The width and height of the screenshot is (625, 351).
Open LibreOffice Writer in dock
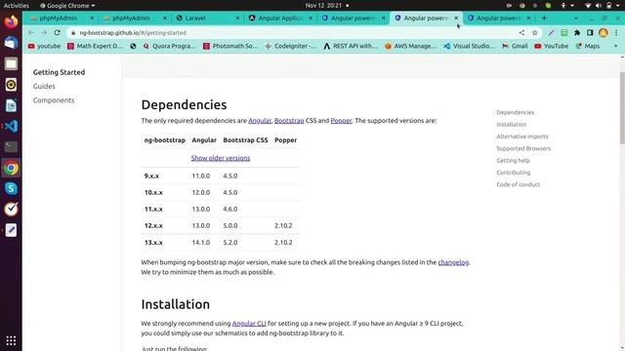click(11, 105)
